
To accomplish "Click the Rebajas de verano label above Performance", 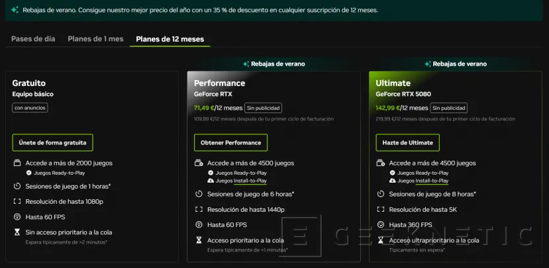I will coord(278,64).
